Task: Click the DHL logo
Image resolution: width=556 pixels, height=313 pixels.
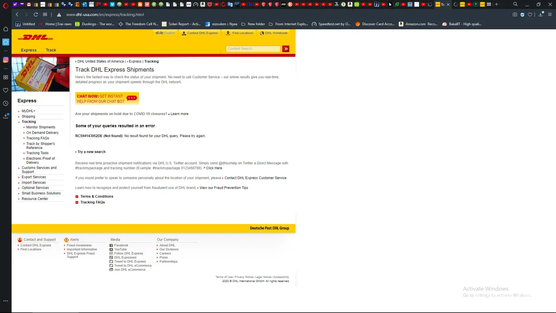Action: coord(35,38)
